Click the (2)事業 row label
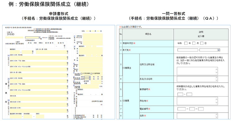233x121 pixels. [126, 101]
